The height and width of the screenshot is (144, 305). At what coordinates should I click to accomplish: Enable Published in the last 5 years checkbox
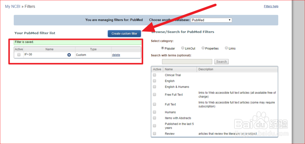click(x=154, y=126)
